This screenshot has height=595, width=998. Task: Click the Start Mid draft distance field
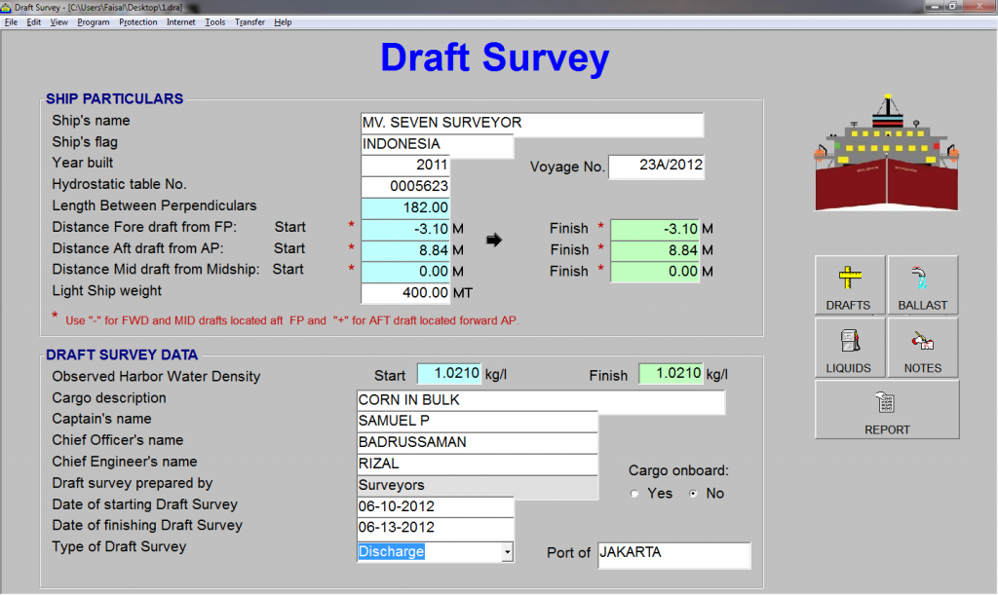(x=405, y=272)
